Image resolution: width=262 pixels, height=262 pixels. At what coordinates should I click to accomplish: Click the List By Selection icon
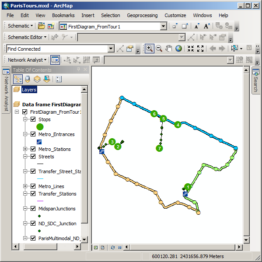click(x=47, y=79)
